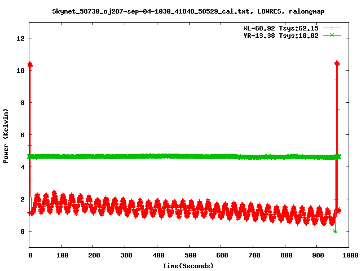This screenshot has width=361, height=271.
Task: Click the x-axis tick label 500
Action: coord(191,255)
